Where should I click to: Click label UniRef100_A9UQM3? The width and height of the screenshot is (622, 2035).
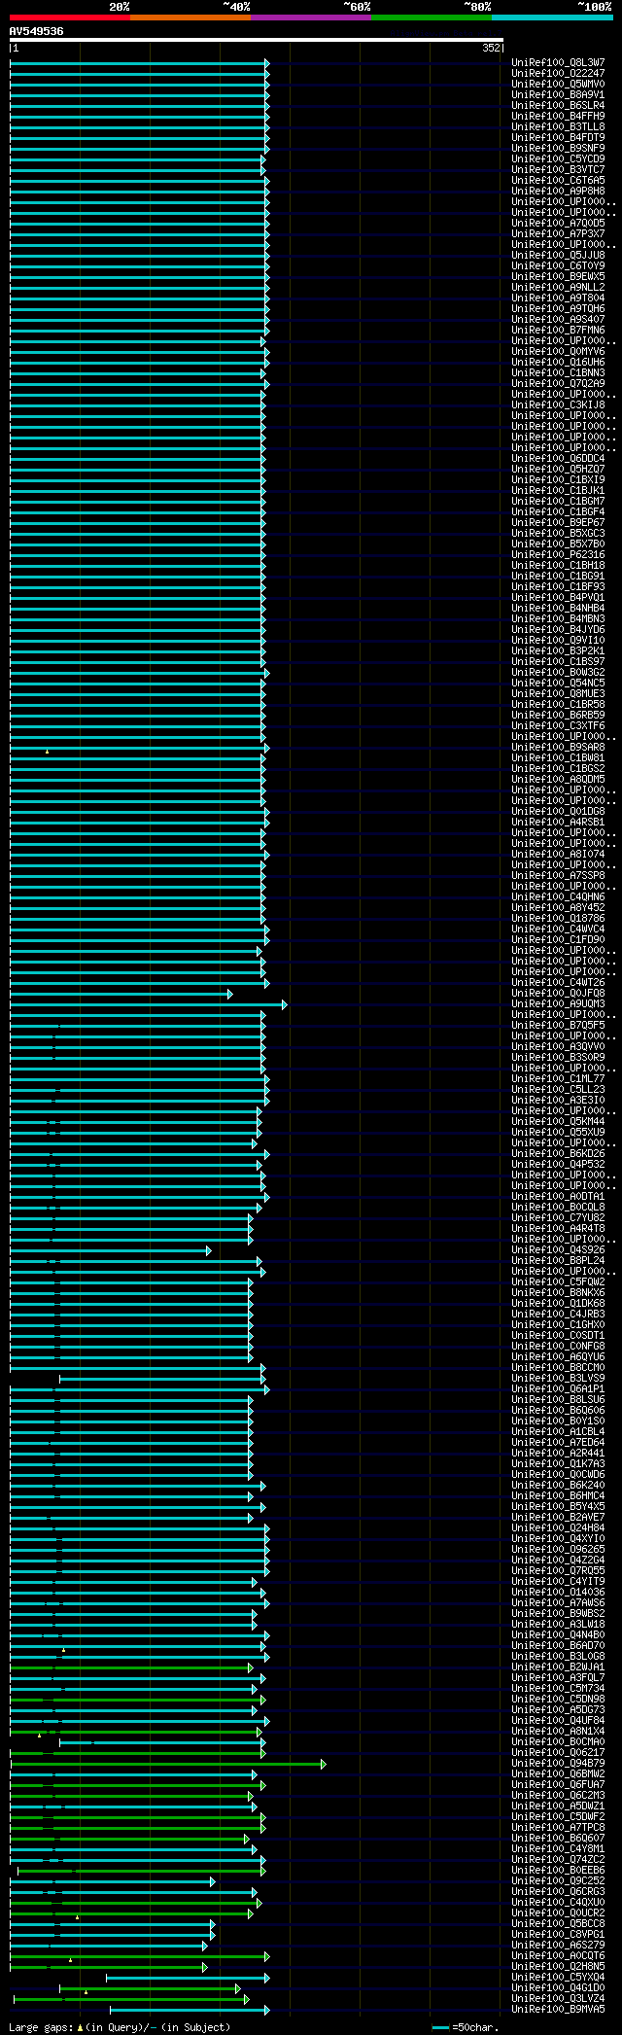[558, 1003]
